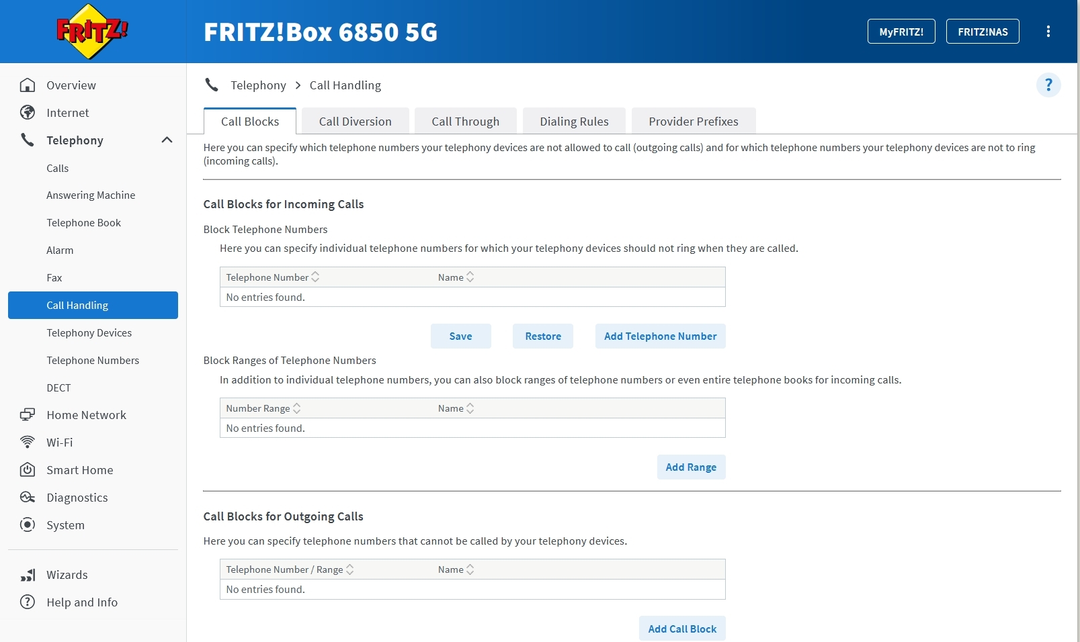This screenshot has width=1080, height=642.
Task: Open the Wi-Fi section
Action: (x=60, y=443)
